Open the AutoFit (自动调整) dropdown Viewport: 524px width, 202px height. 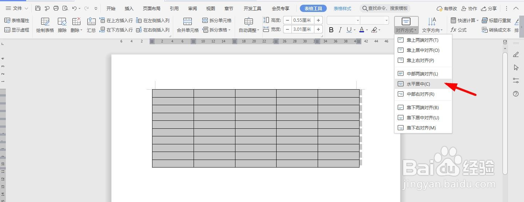pyautogui.click(x=249, y=25)
